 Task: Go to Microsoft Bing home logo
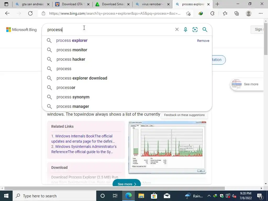point(21,30)
